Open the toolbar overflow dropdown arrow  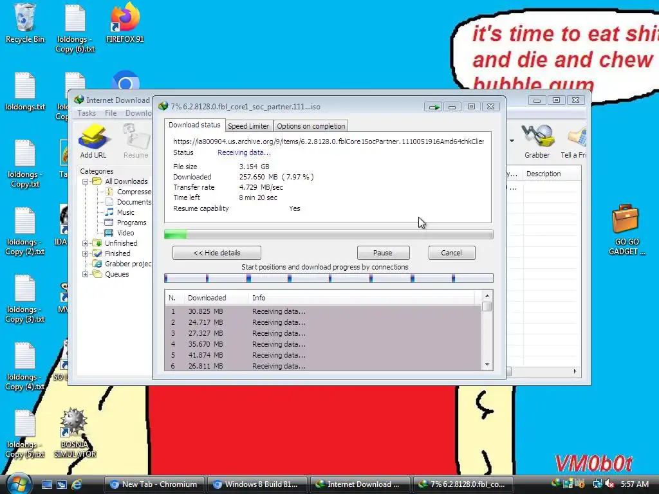[512, 141]
